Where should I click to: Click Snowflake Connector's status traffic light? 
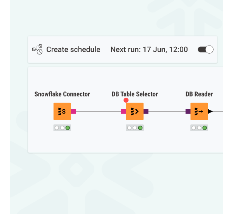tap(62, 128)
